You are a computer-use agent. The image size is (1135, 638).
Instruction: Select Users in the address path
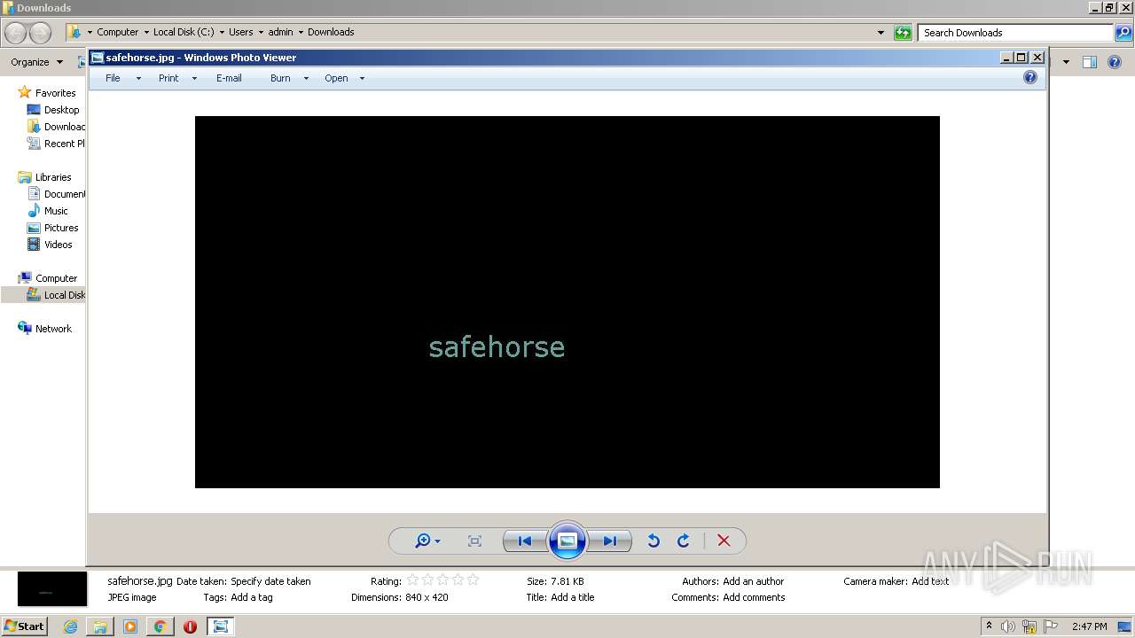tap(240, 32)
